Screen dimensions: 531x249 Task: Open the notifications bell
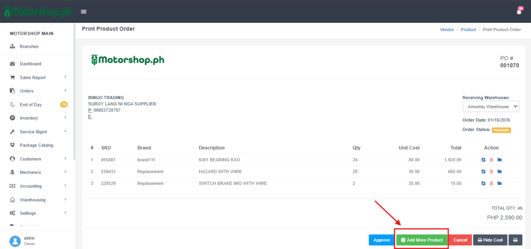point(519,11)
